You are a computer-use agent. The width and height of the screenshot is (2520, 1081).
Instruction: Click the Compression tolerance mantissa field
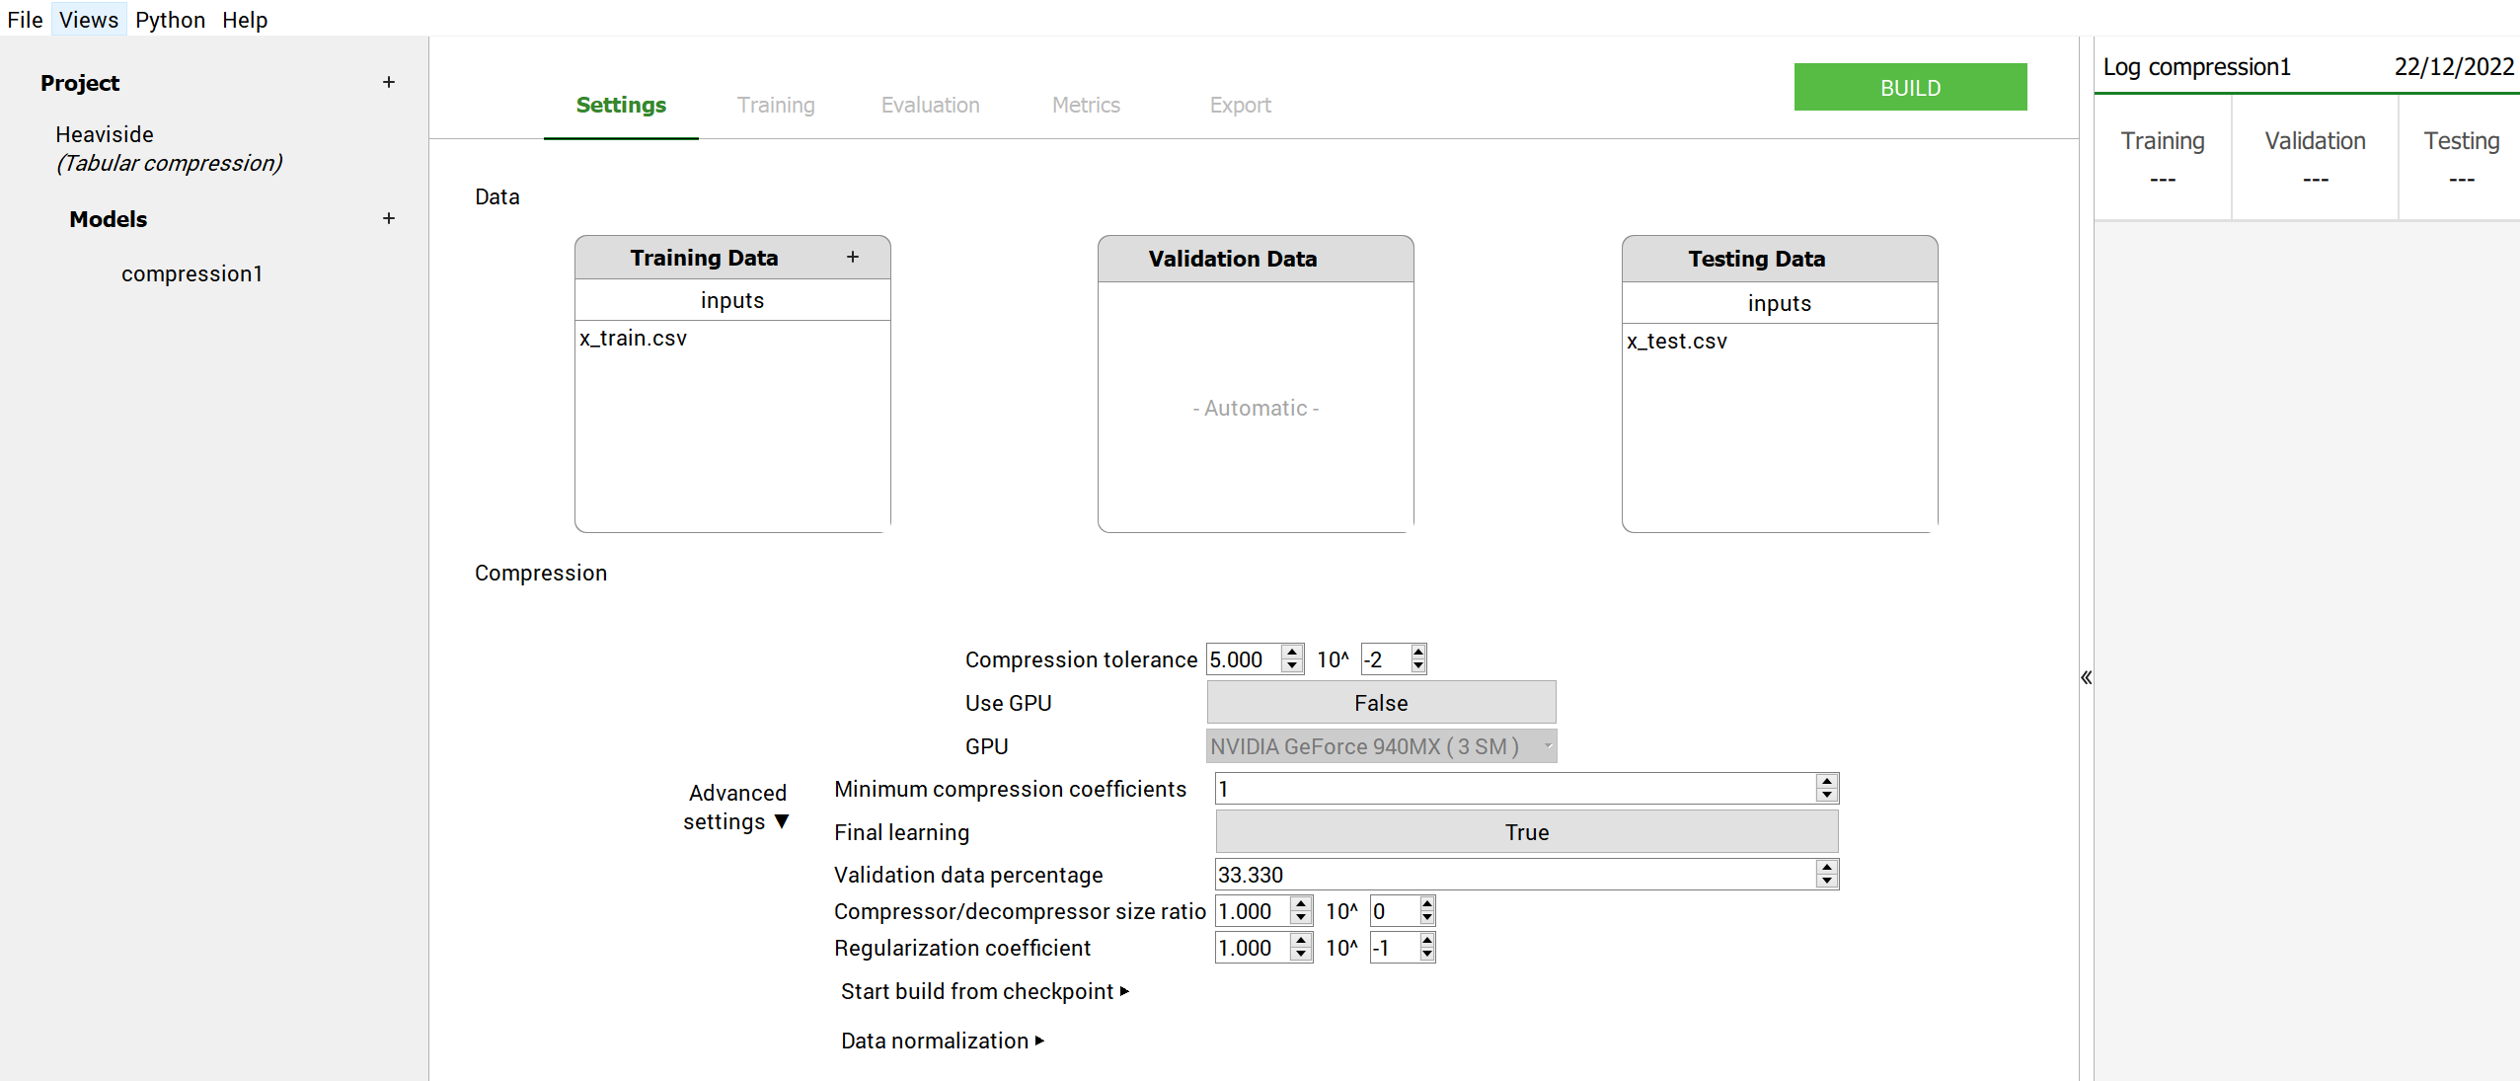(1244, 658)
